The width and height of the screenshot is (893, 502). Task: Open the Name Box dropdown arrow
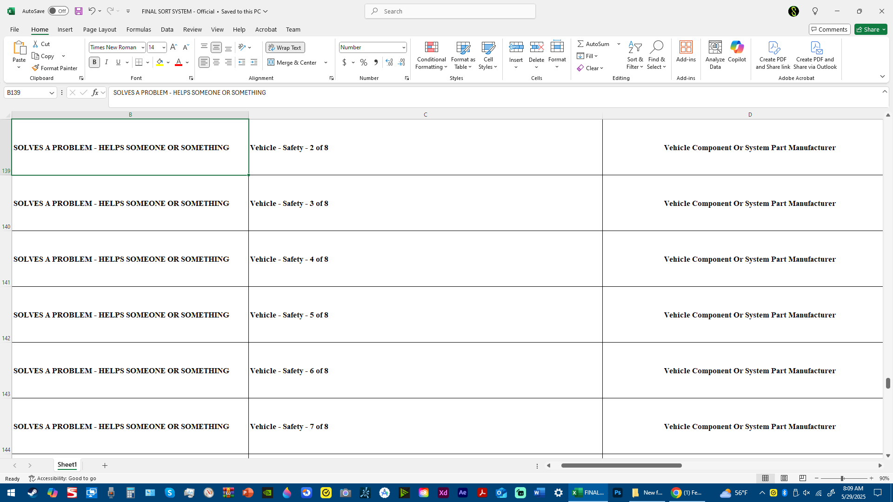52,93
